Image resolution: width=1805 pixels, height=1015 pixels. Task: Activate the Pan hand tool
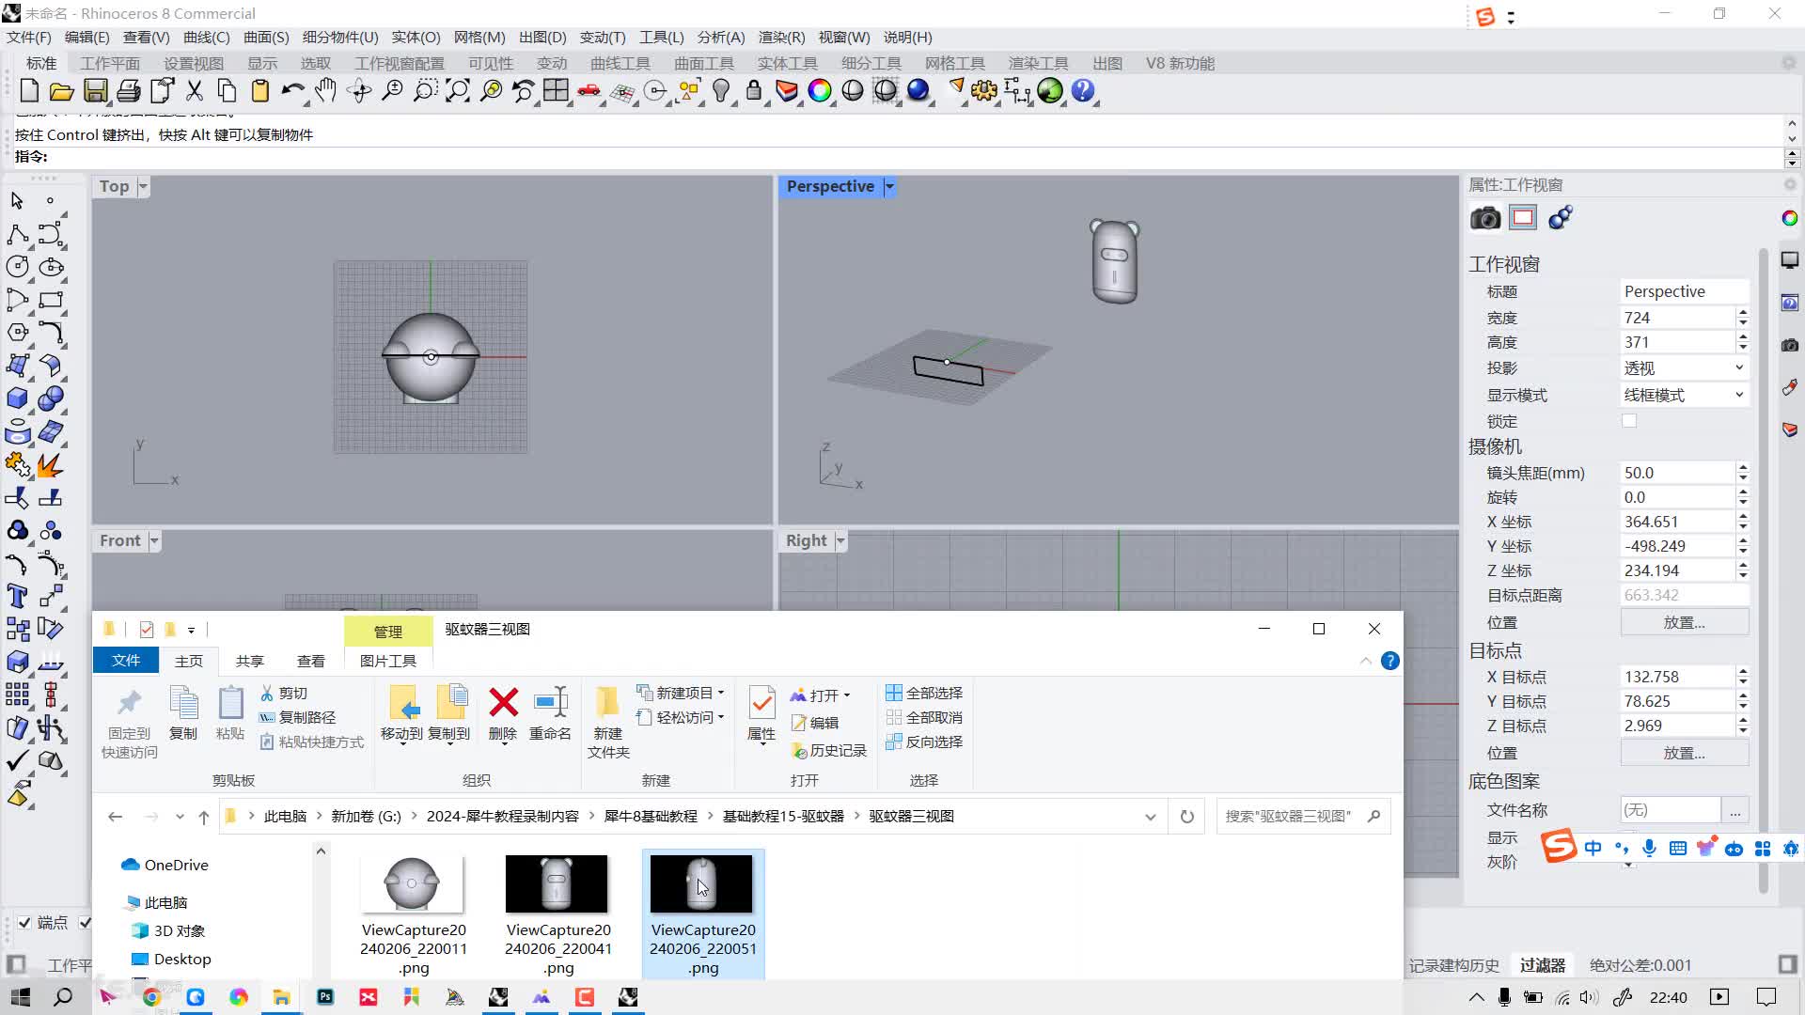[x=325, y=90]
